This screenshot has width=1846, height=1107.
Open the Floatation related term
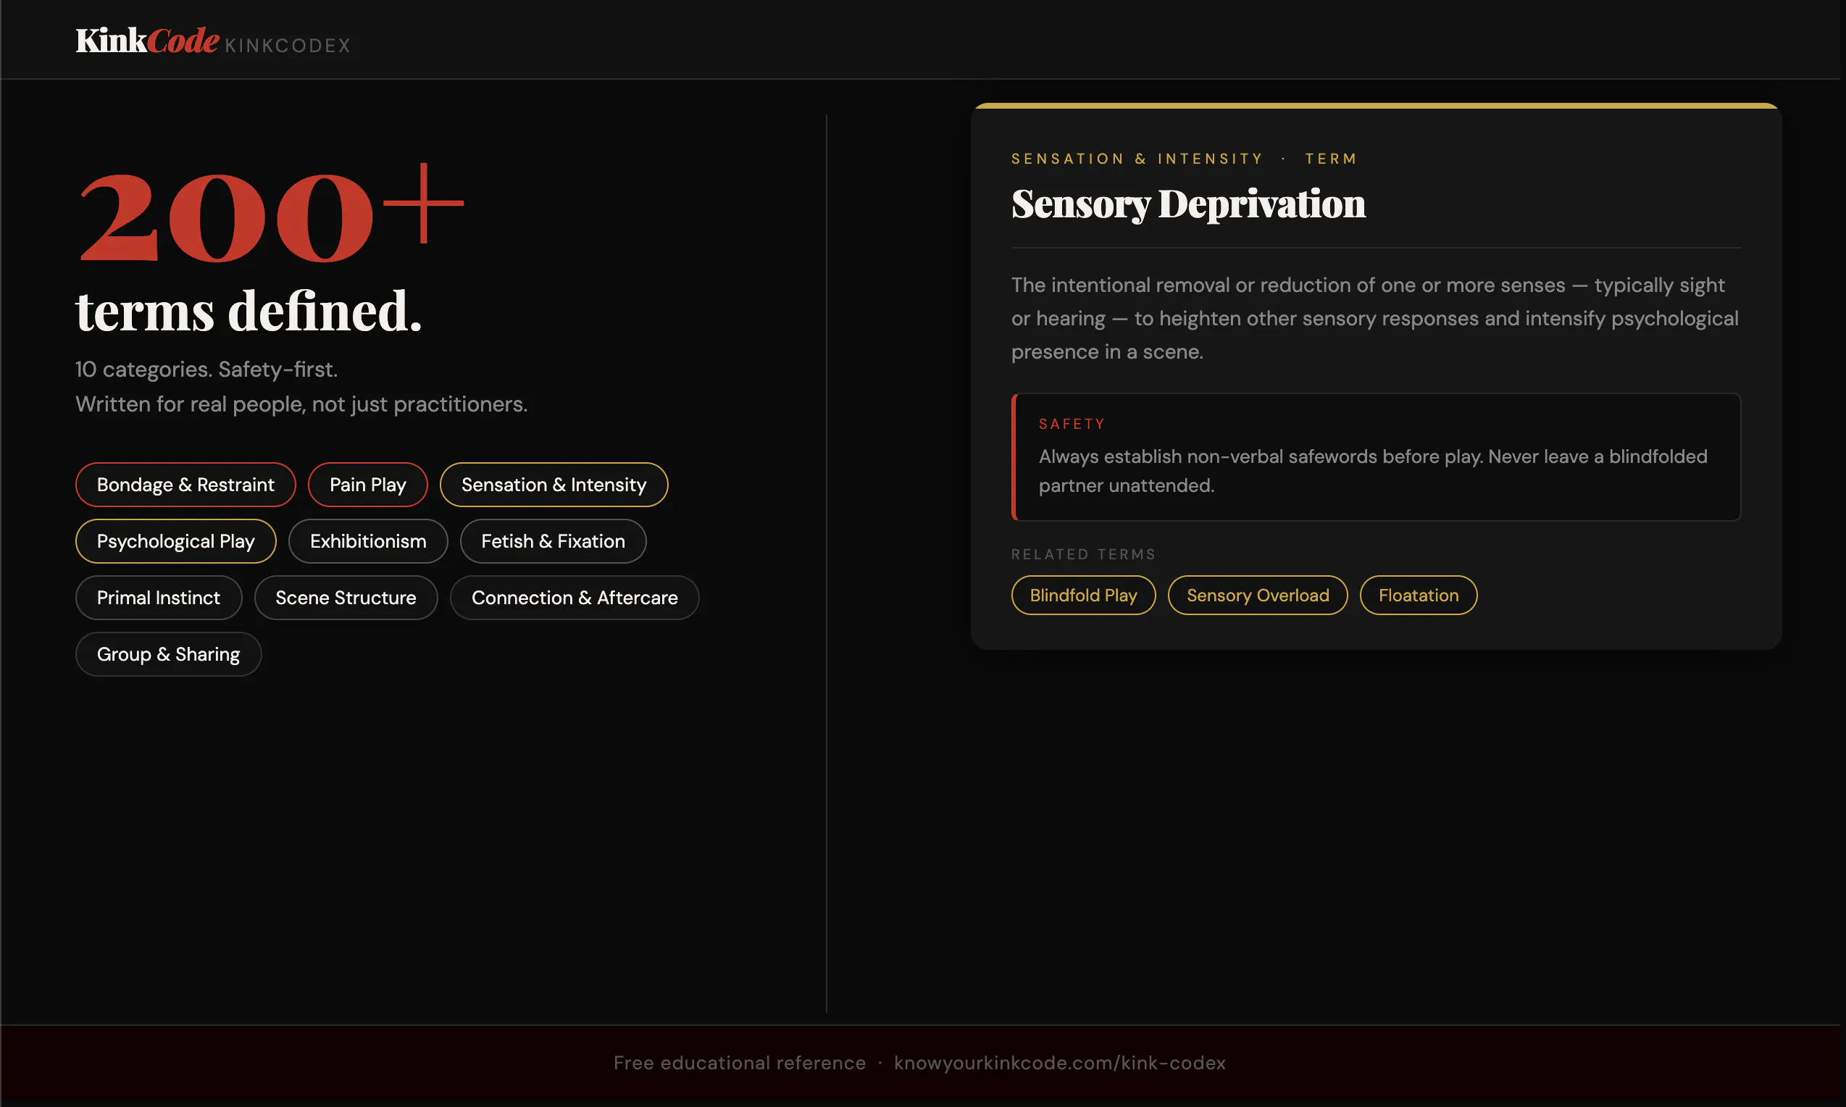(1419, 596)
